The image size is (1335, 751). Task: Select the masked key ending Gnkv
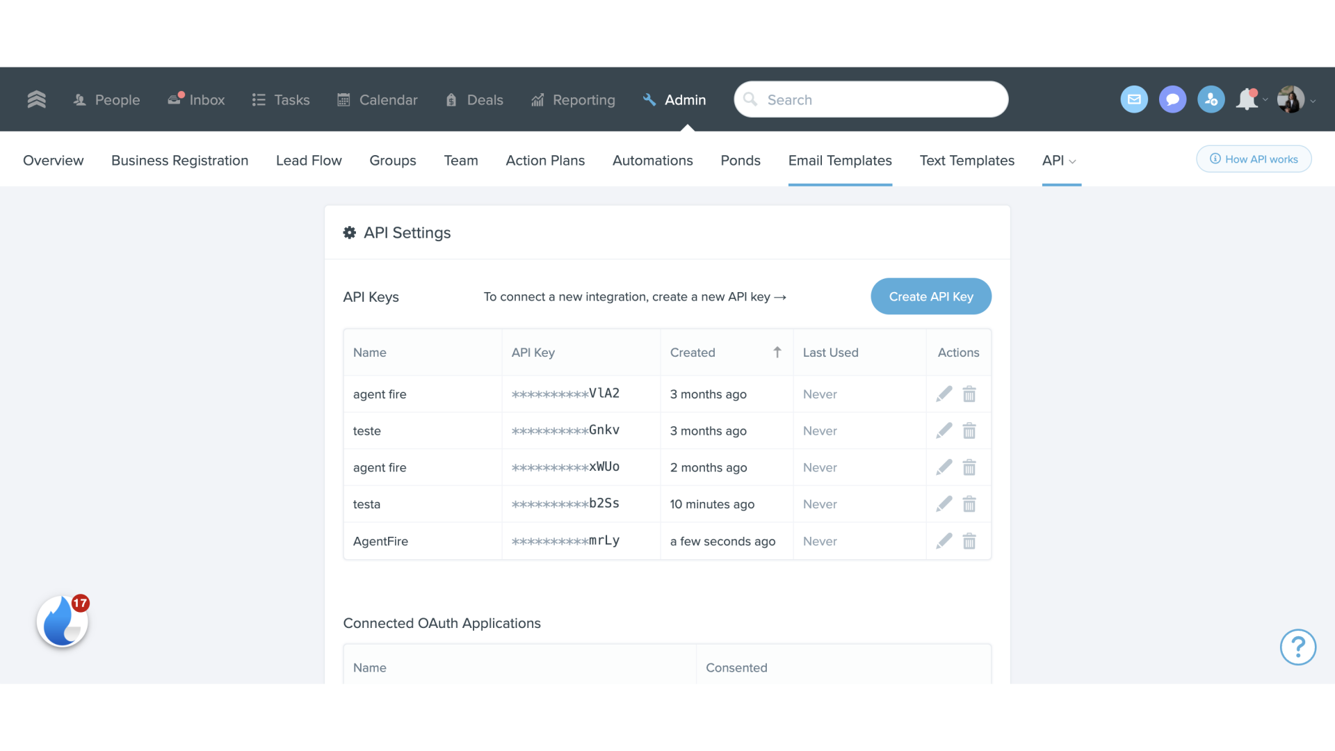coord(565,430)
